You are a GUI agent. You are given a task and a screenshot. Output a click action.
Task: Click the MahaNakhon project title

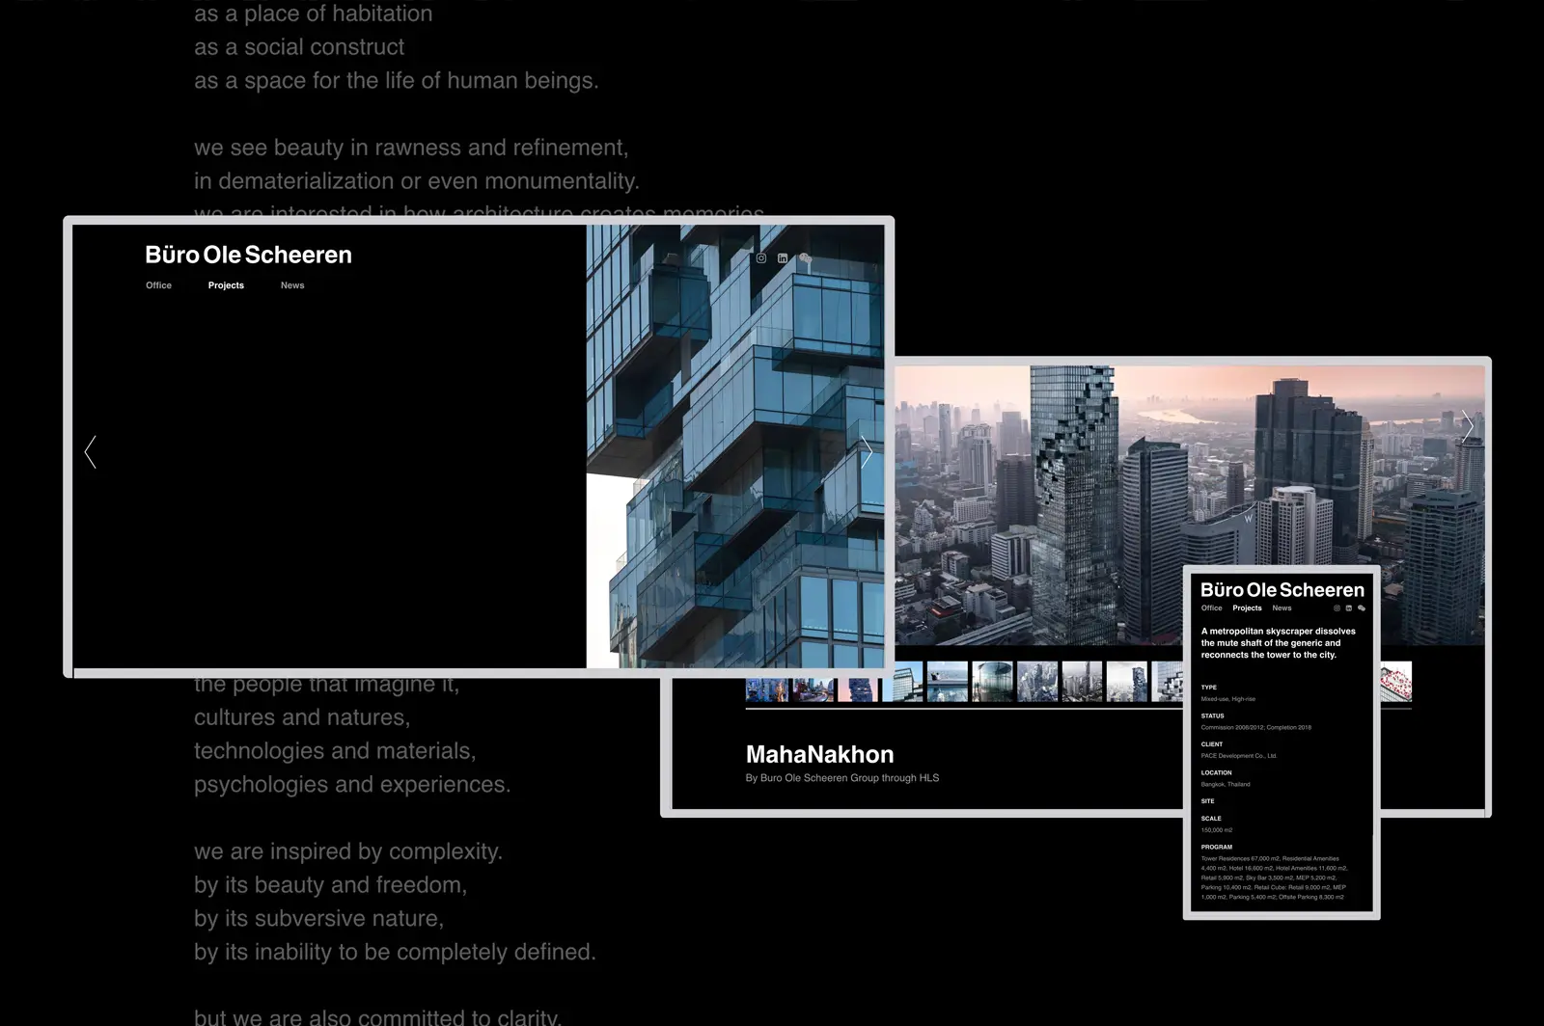(x=819, y=754)
